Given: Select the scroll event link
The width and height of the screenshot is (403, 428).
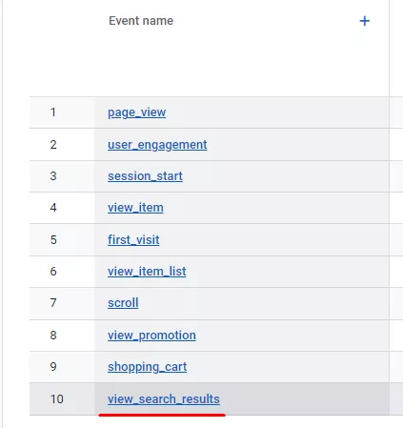Looking at the screenshot, I should [123, 303].
